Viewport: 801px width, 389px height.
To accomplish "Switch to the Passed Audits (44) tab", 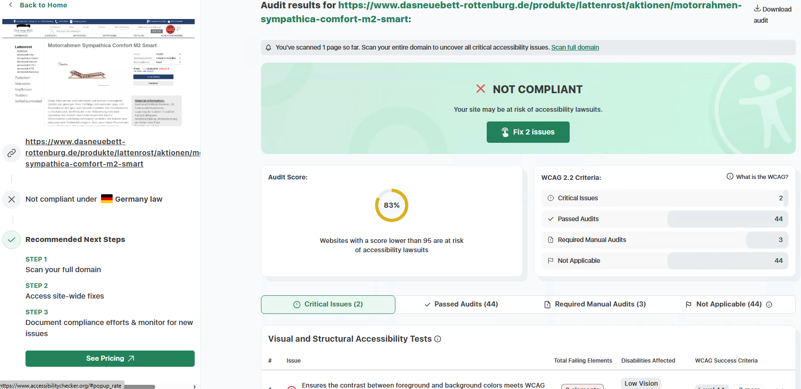I will 461,305.
